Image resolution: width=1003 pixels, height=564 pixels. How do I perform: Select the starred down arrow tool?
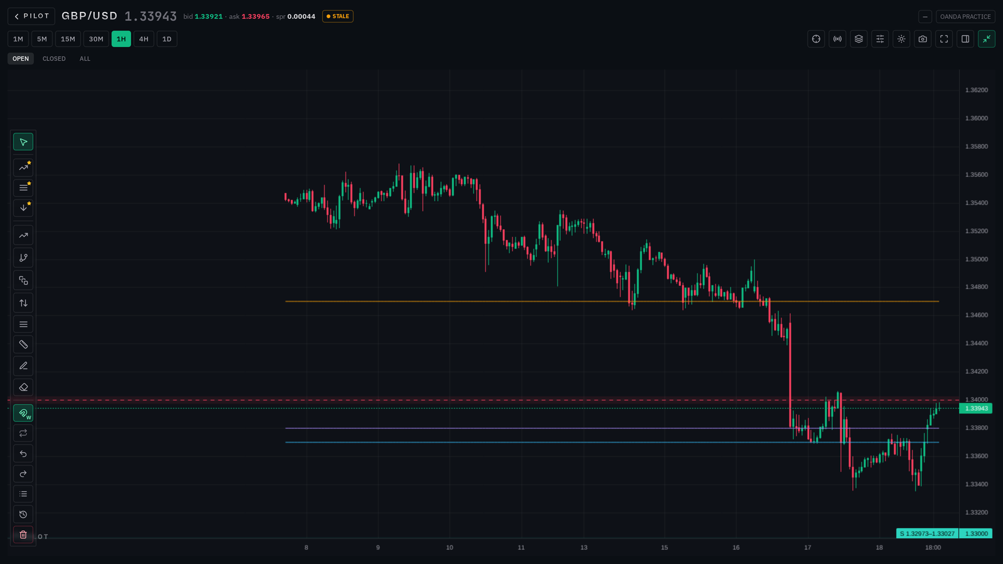coord(23,207)
